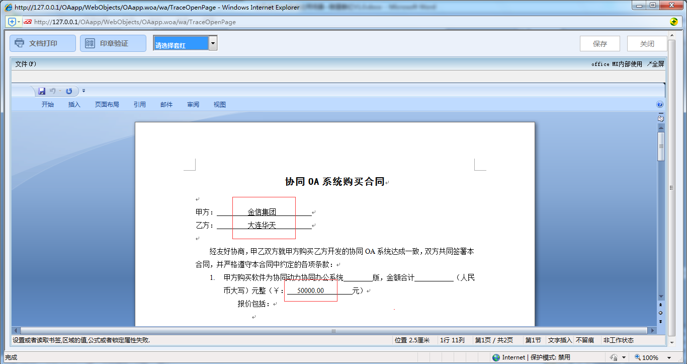The width and height of the screenshot is (687, 364).
Task: Open the 请选择套红 dropdown list
Action: pyautogui.click(x=213, y=43)
